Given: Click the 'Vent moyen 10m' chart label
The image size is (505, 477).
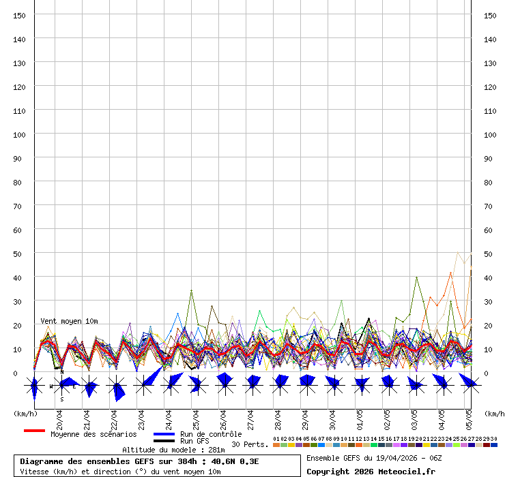Looking at the screenshot, I should [x=69, y=321].
